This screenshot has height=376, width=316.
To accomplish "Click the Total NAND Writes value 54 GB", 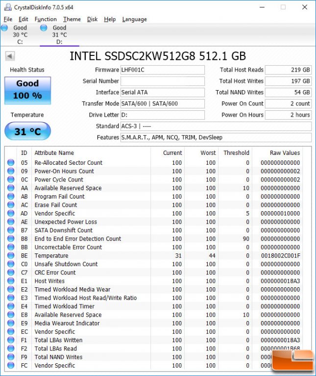I will pyautogui.click(x=288, y=92).
